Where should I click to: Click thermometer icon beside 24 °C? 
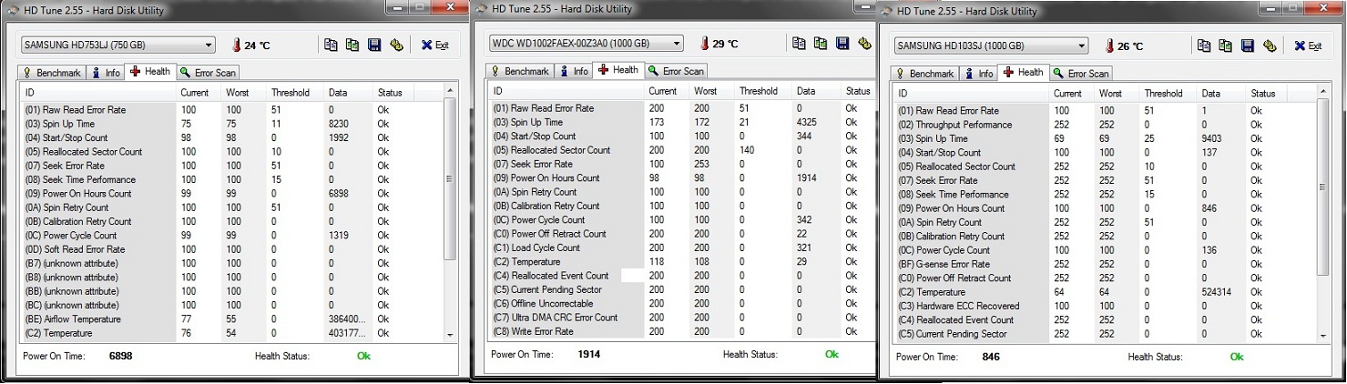tap(236, 45)
